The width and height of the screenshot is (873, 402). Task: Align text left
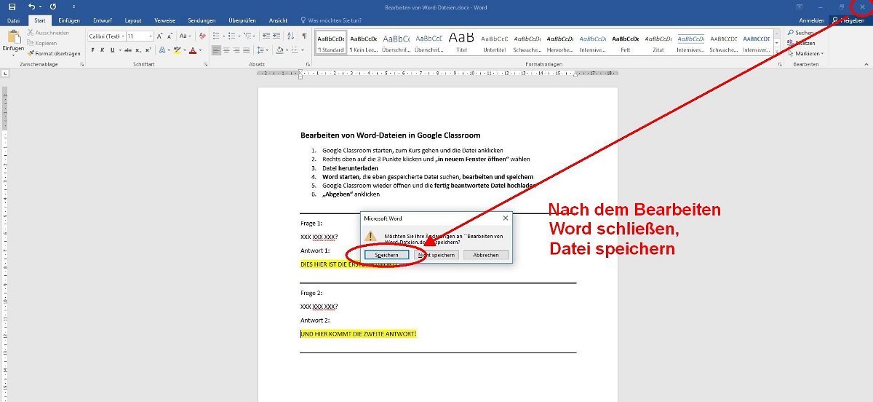click(217, 50)
